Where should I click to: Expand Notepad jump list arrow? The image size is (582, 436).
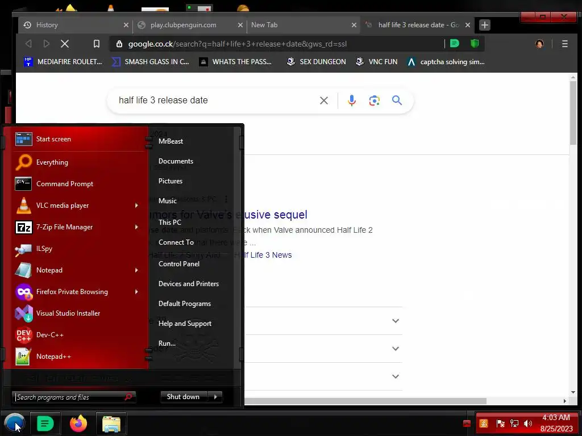tap(136, 270)
